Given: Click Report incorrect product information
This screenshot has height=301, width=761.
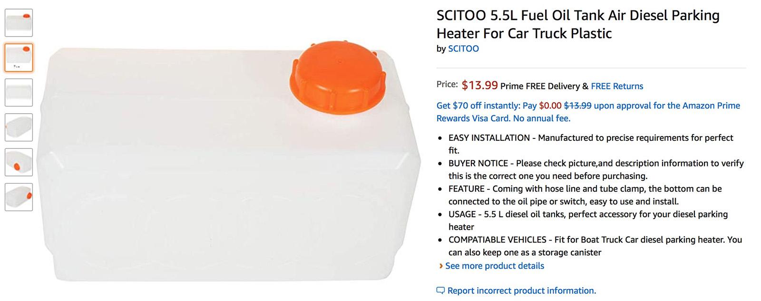Looking at the screenshot, I should point(521,291).
